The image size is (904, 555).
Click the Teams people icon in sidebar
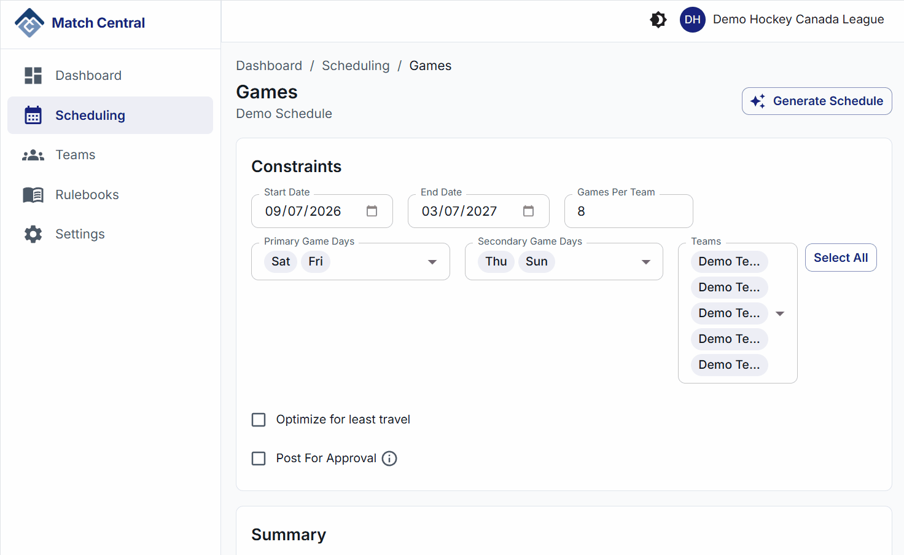pyautogui.click(x=33, y=155)
